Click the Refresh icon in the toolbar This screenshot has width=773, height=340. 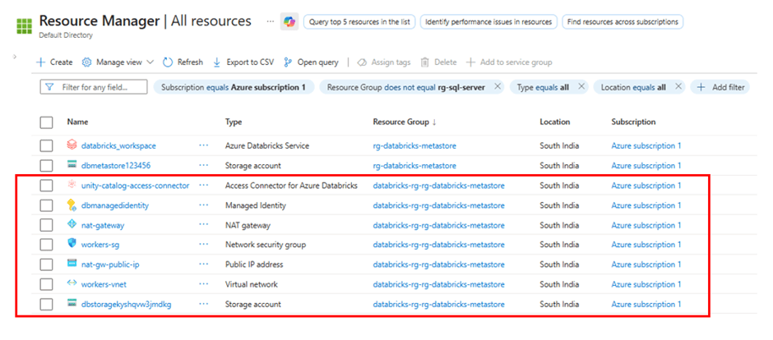[168, 62]
